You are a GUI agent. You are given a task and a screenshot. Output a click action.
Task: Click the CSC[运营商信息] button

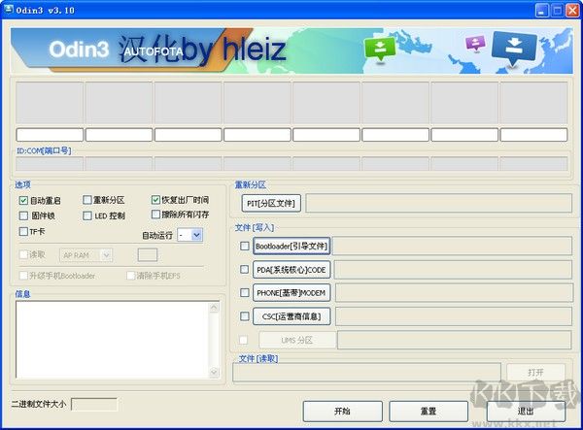pos(291,316)
